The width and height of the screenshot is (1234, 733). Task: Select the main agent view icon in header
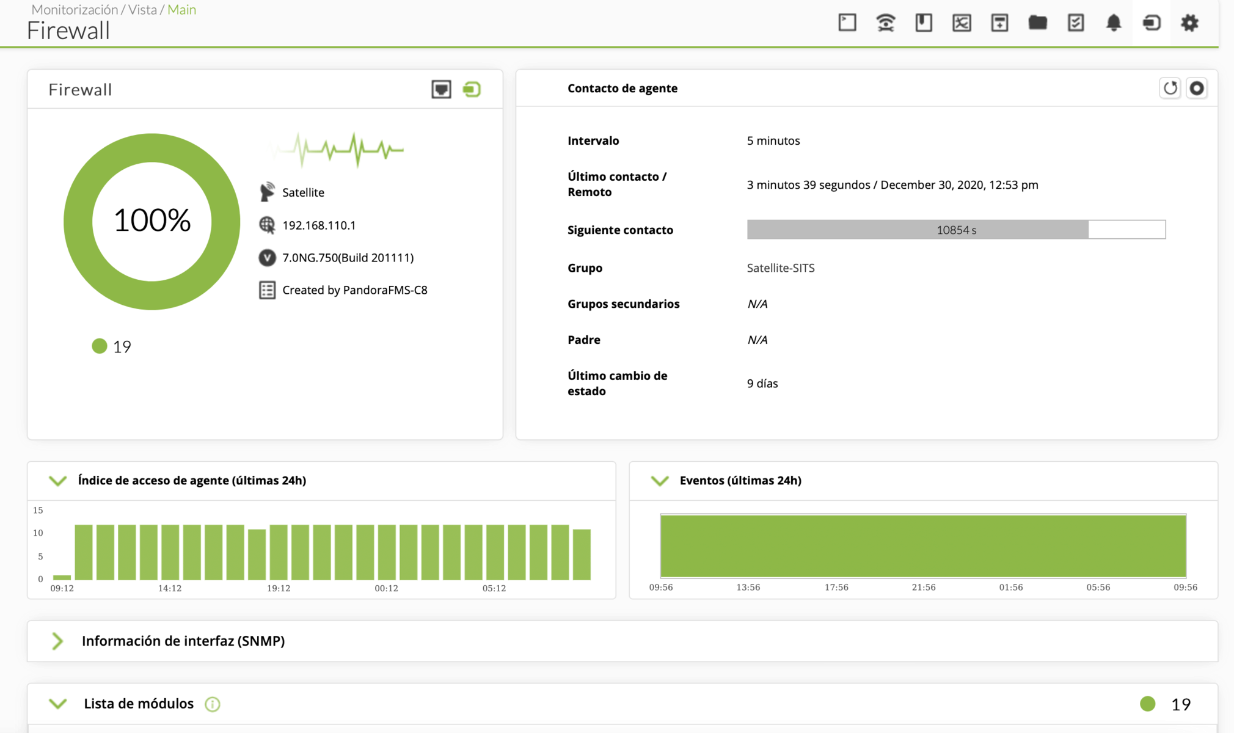click(x=1152, y=23)
